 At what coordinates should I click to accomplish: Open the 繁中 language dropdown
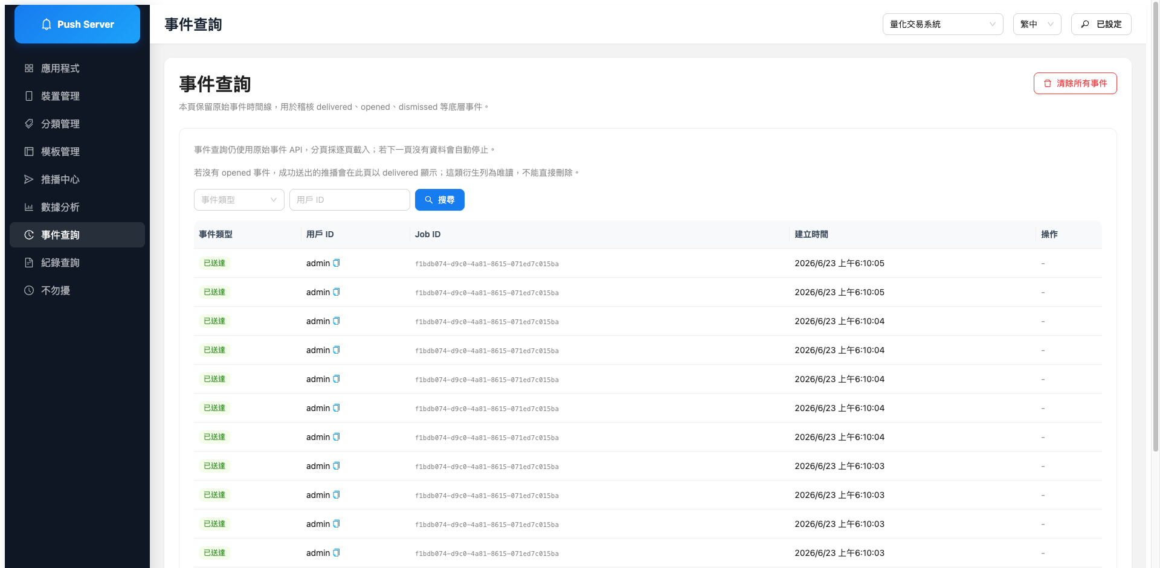[1037, 24]
